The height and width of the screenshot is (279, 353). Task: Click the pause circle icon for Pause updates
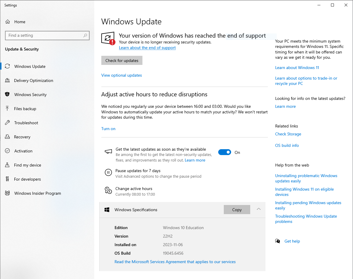pyautogui.click(x=108, y=173)
